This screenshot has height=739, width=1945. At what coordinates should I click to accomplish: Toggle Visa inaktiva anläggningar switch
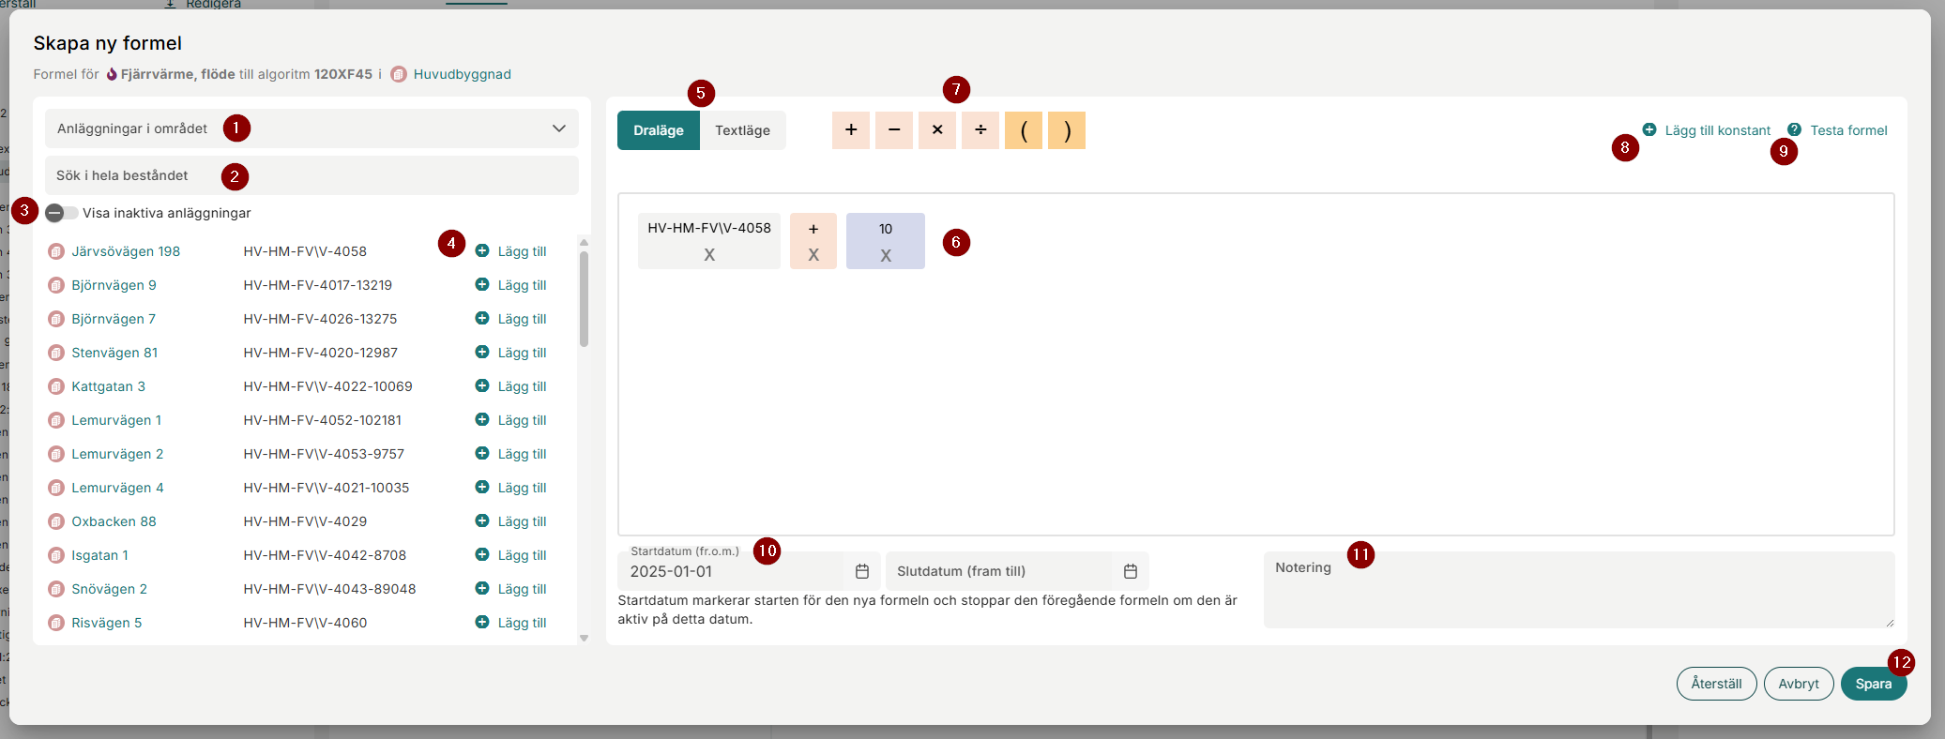[x=61, y=213]
